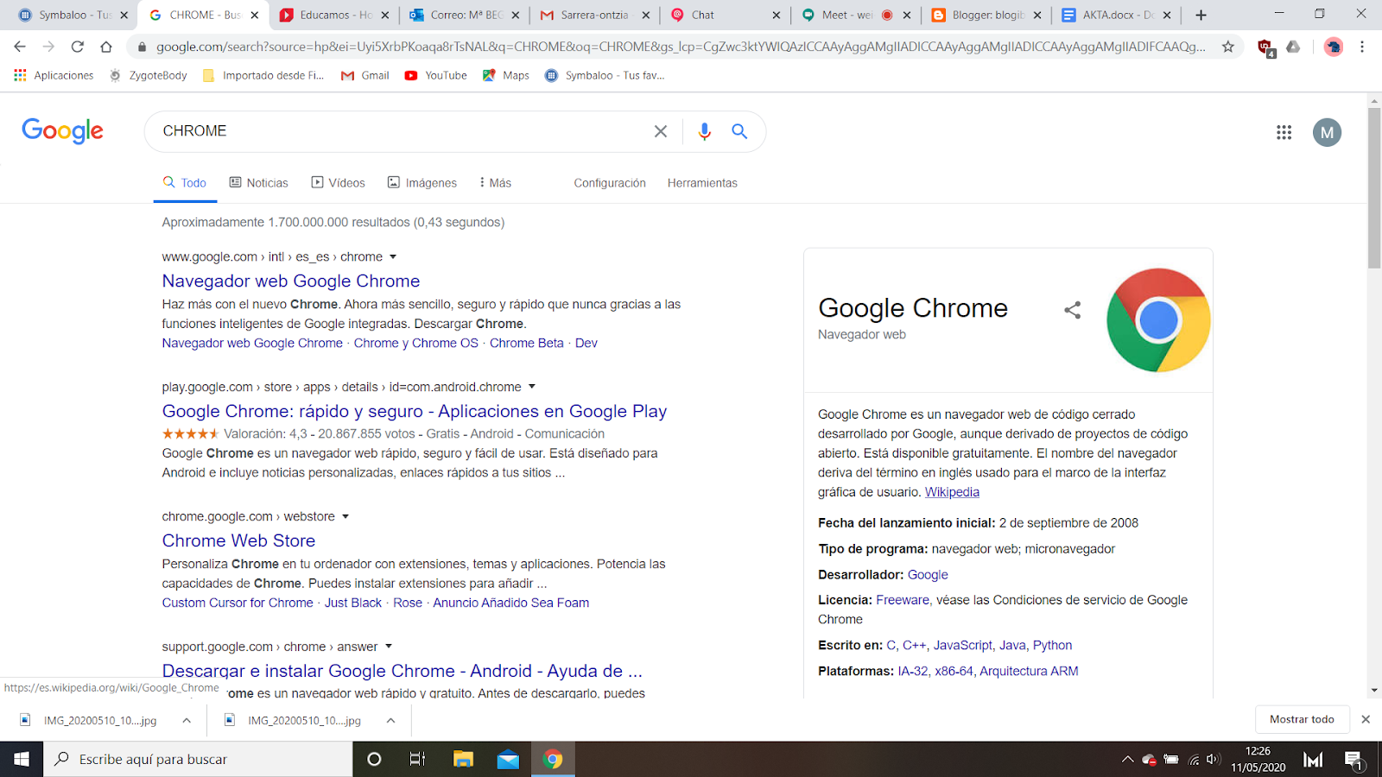Screen dimensions: 1382x777
Task: Open dropdown next to chrome.google.com webstore URL
Action: 345,516
